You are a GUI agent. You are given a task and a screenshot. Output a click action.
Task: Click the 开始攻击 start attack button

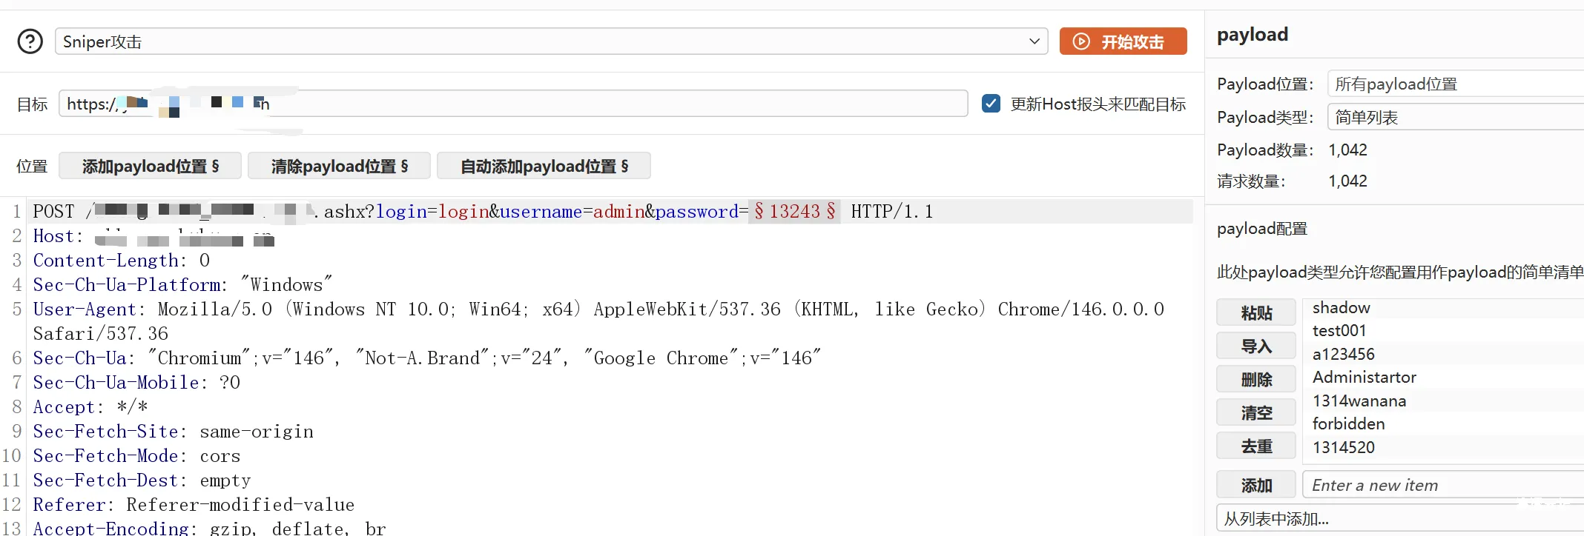point(1123,41)
